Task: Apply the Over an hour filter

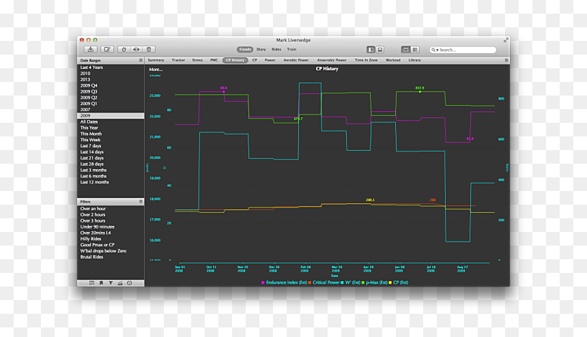Action: tap(111, 209)
